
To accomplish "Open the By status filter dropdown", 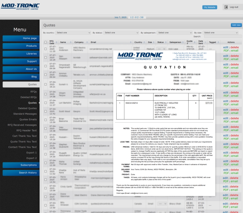I will pos(121,33).
